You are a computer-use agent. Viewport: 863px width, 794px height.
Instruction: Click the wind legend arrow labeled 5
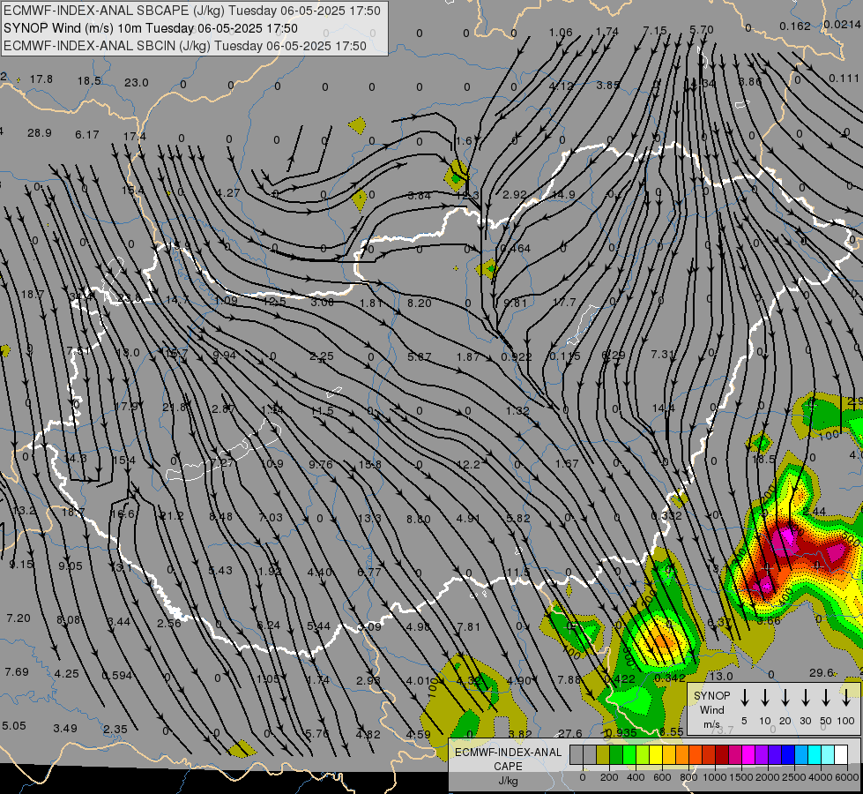[x=744, y=698]
